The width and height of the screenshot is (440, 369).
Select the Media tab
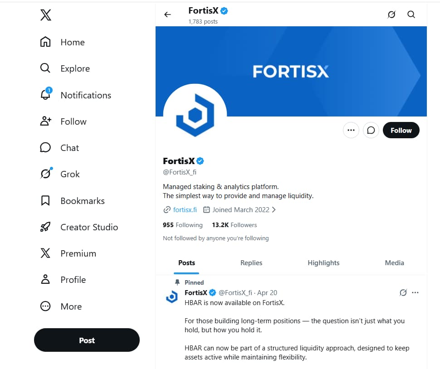pos(394,263)
